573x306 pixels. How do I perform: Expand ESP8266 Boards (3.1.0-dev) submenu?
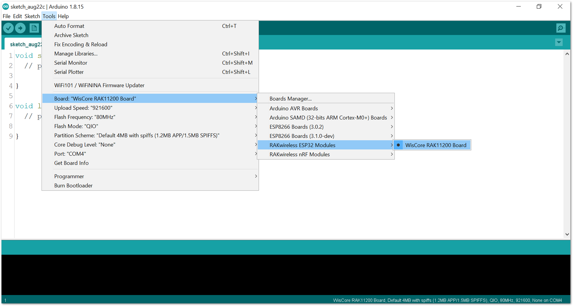coord(326,136)
